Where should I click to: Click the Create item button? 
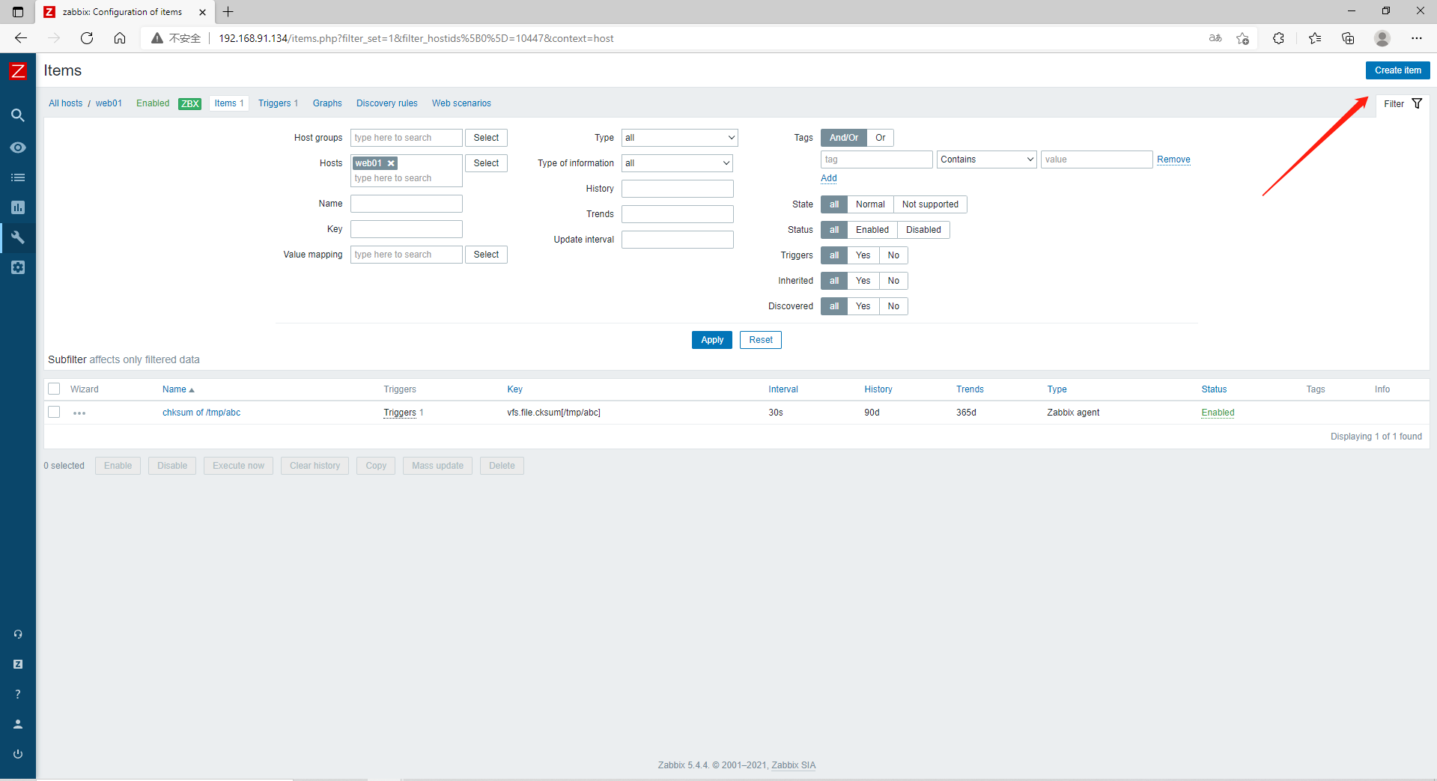(x=1397, y=70)
